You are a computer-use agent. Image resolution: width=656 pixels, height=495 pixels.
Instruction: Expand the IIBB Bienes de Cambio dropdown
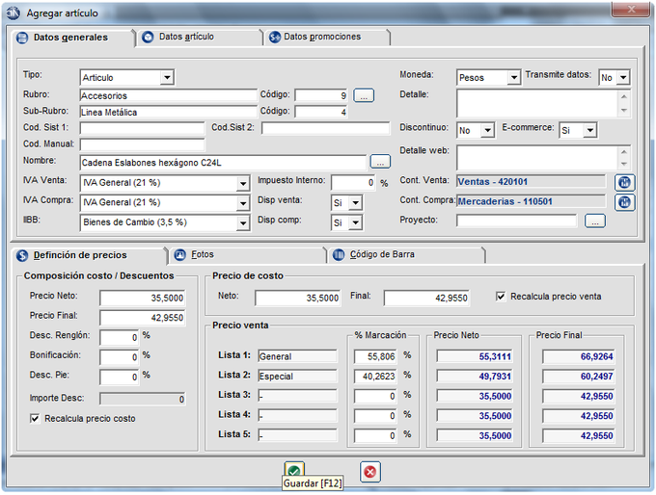pyautogui.click(x=243, y=223)
